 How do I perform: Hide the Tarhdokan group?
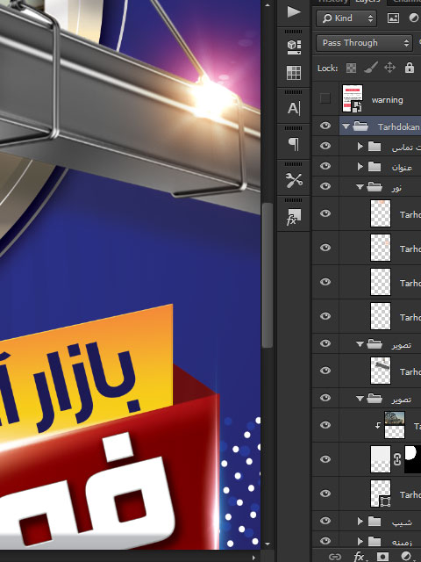[x=325, y=126]
